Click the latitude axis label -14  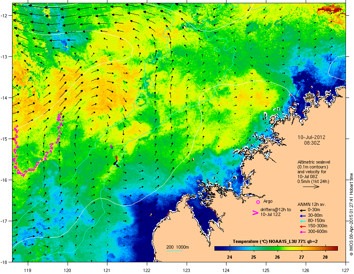[x=4, y=98]
